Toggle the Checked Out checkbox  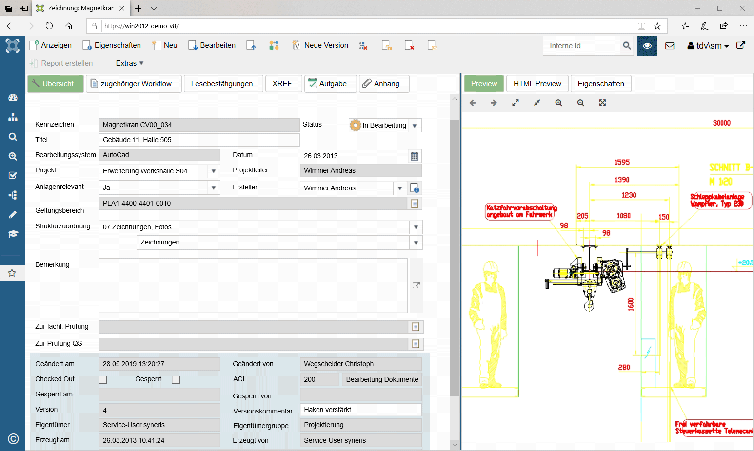tap(103, 379)
